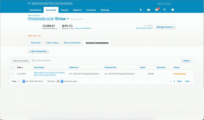
Task: Sort the table by Date column header
Action: pyautogui.click(x=20, y=68)
